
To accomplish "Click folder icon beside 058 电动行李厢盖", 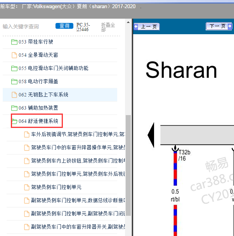I will pyautogui.click(x=14, y=82).
